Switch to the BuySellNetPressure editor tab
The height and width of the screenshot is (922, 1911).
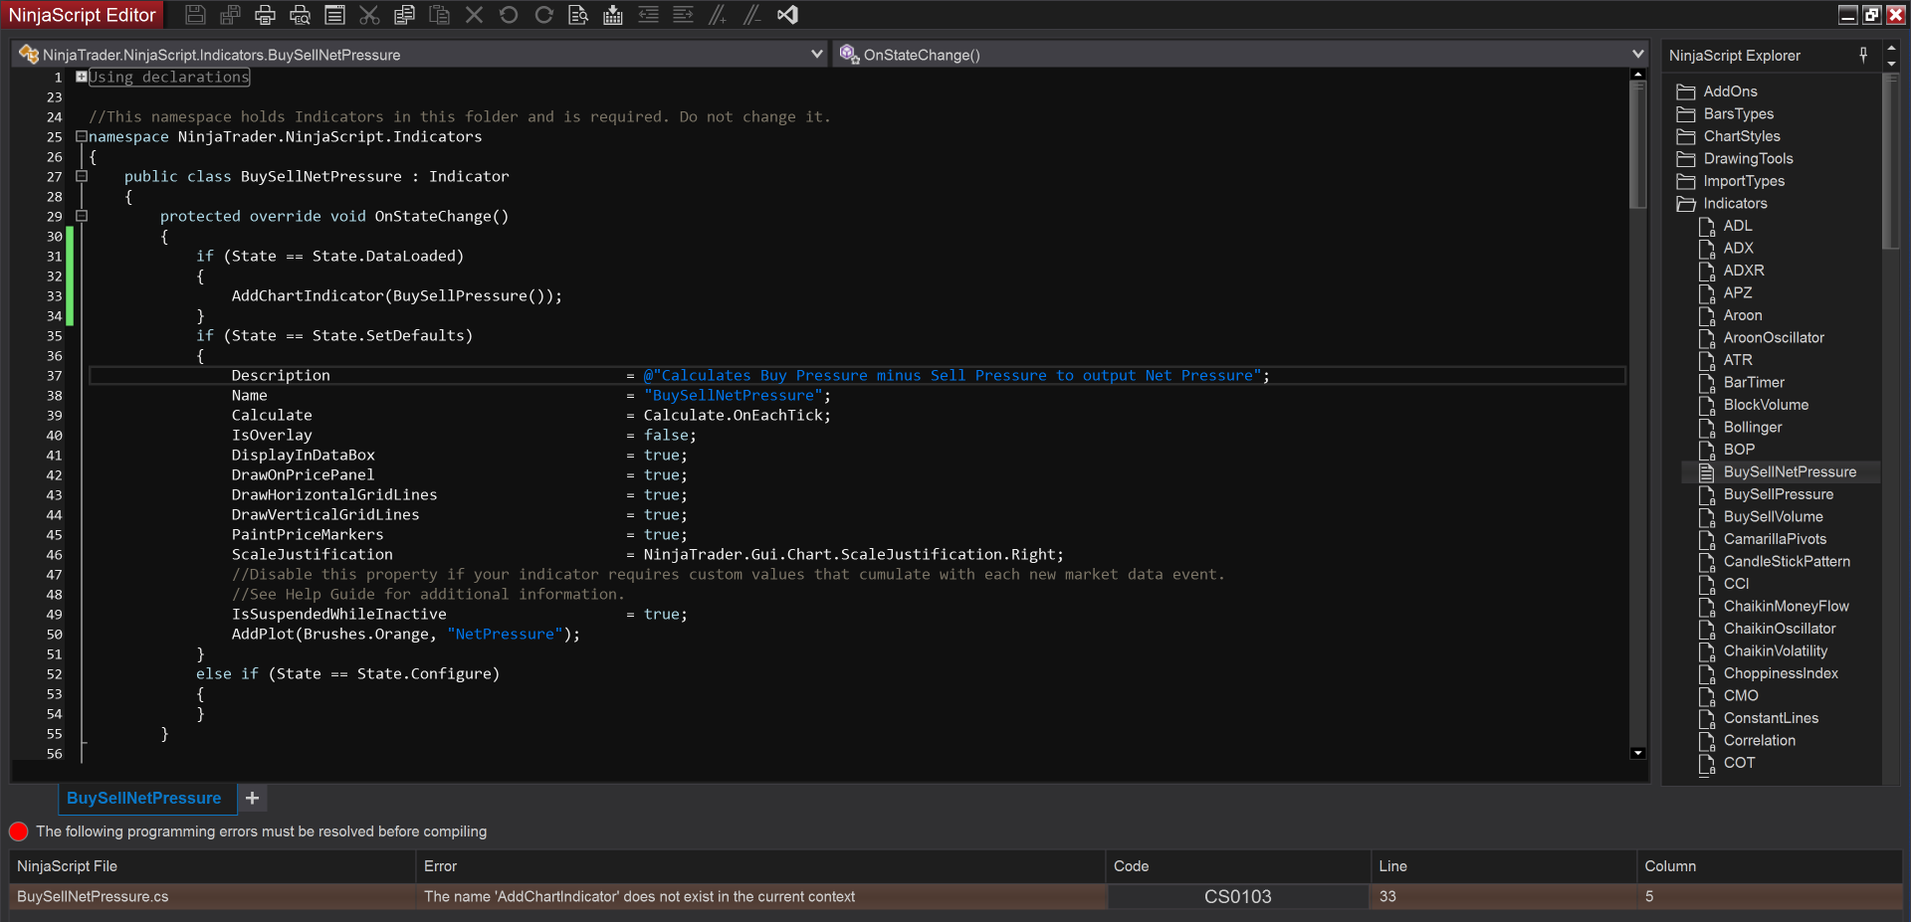coord(144,798)
